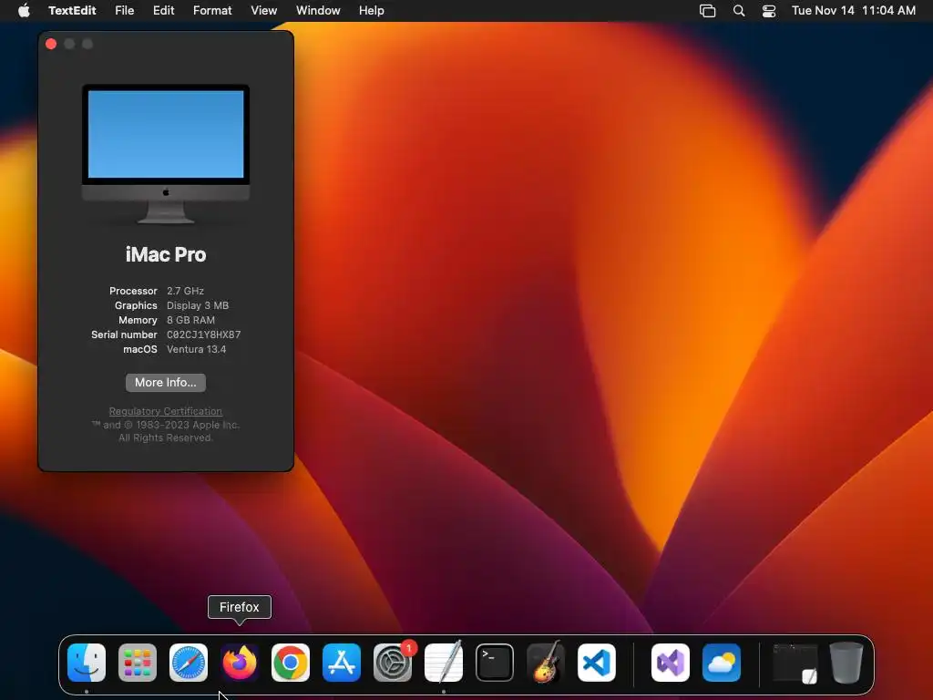Open the Help menu

click(372, 10)
